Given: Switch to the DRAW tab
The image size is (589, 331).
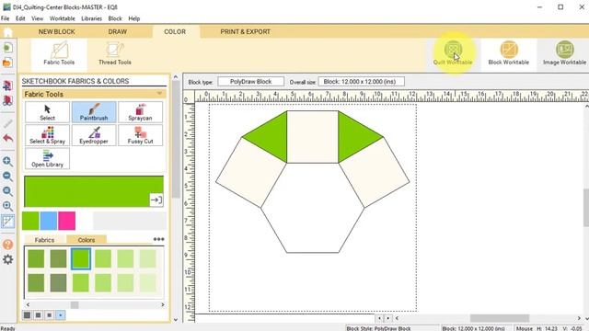Looking at the screenshot, I should click(x=118, y=32).
